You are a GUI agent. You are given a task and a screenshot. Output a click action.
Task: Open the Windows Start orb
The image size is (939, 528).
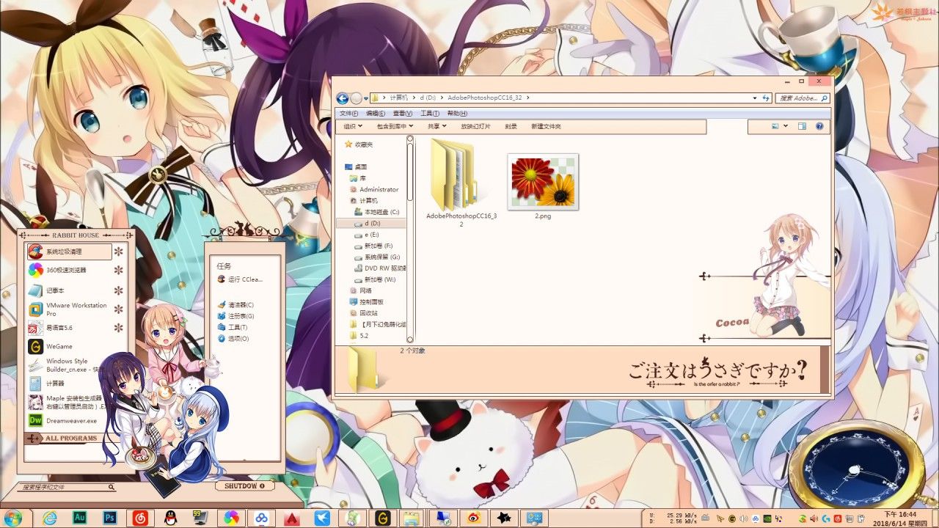coord(12,518)
